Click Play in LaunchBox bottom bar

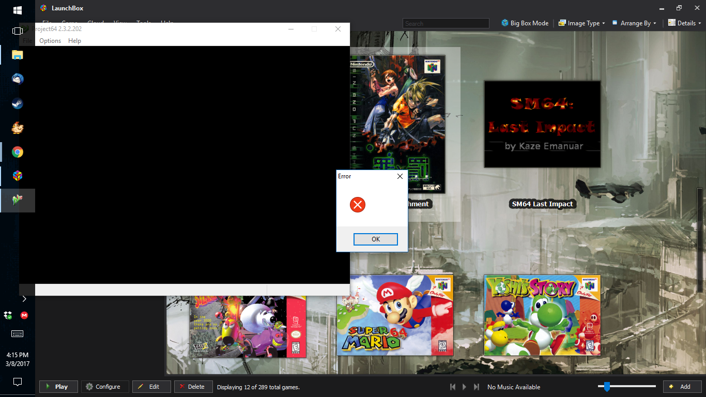[x=58, y=387]
